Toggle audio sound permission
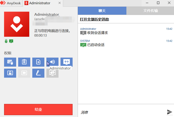The width and height of the screenshot is (174, 117). tap(52, 62)
